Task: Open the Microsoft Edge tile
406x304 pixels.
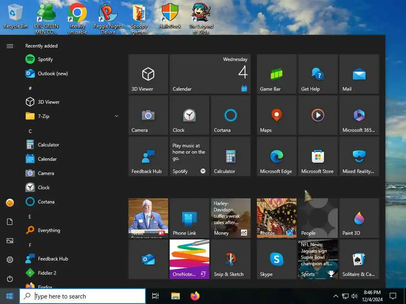Action: pos(277,156)
